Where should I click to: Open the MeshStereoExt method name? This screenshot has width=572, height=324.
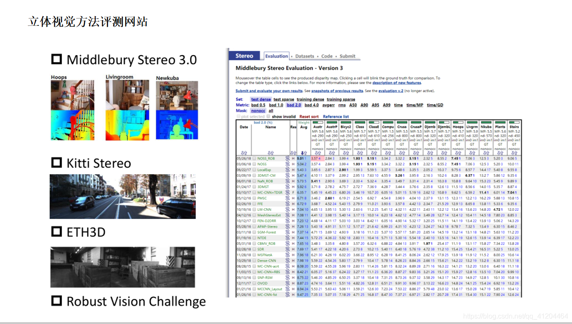click(269, 215)
